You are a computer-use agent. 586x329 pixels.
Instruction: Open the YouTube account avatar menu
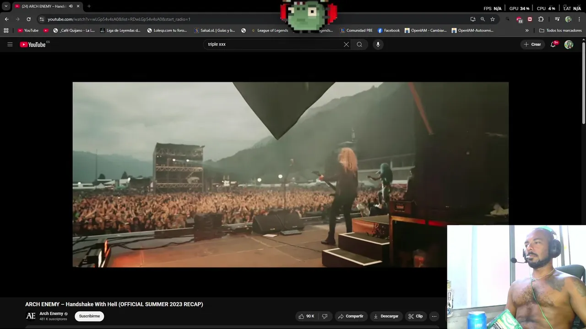tap(569, 44)
